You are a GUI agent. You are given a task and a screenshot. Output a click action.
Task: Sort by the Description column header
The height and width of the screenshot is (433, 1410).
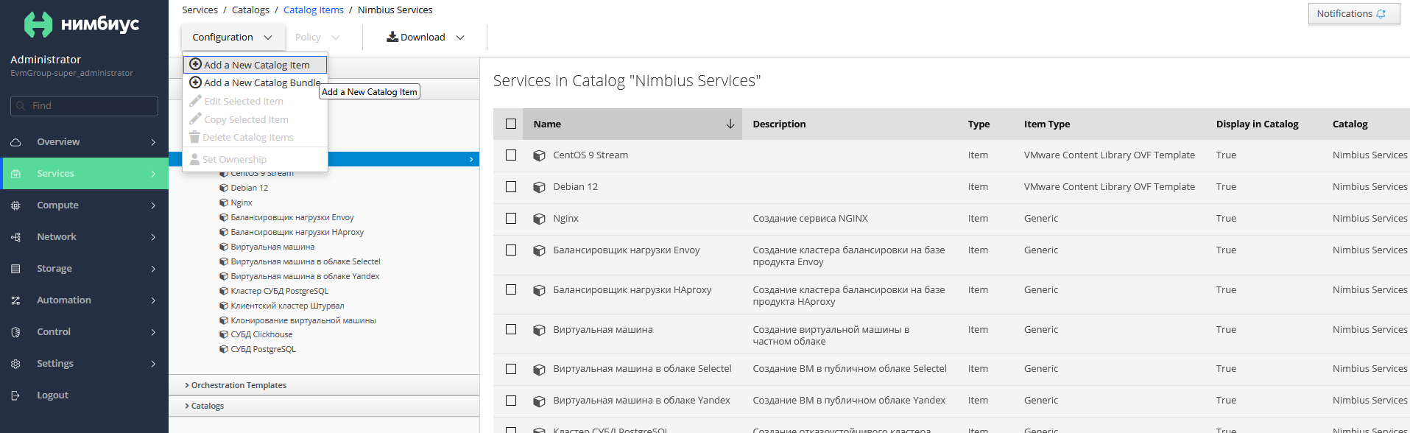[779, 124]
